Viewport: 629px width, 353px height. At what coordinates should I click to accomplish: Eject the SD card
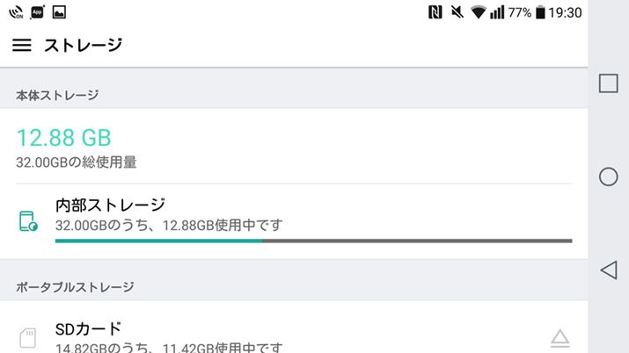click(x=560, y=337)
